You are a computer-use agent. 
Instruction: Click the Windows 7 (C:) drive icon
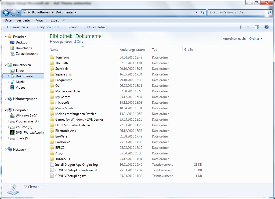[12, 115]
